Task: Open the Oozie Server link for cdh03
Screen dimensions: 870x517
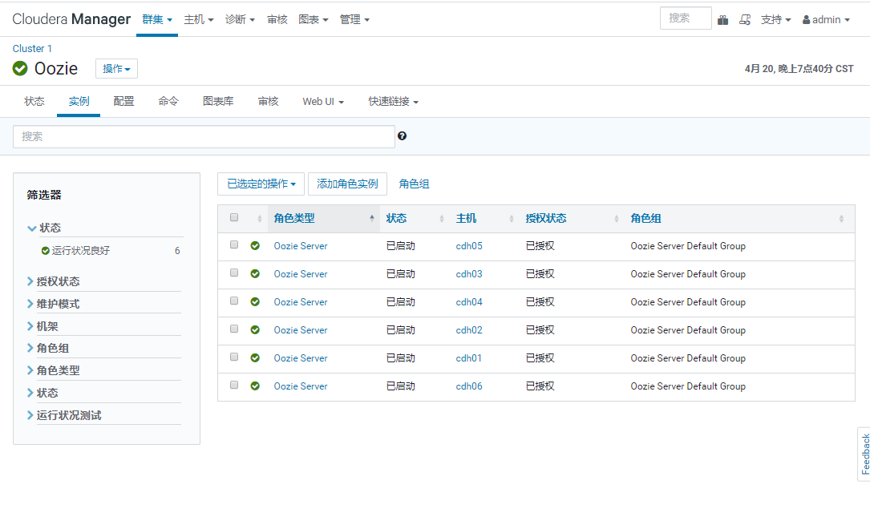Action: (301, 274)
